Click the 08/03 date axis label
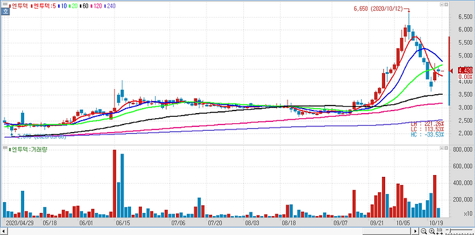 point(252,223)
